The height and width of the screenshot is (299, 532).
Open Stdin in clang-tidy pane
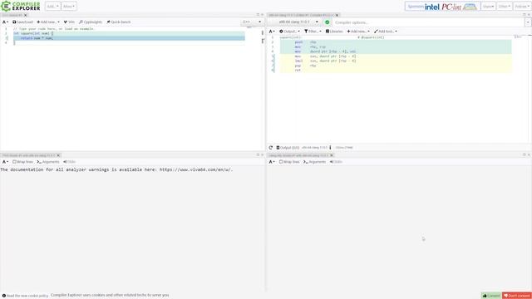336,162
